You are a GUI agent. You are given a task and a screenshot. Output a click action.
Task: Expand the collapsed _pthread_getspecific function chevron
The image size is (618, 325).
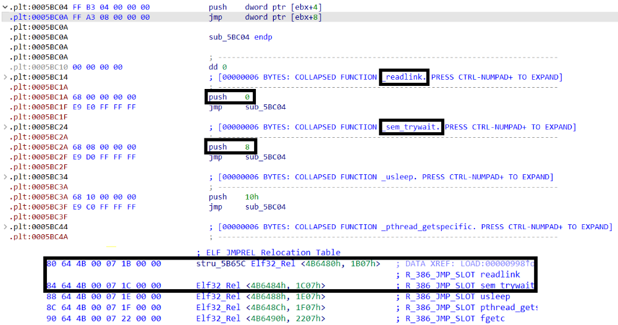(x=6, y=227)
